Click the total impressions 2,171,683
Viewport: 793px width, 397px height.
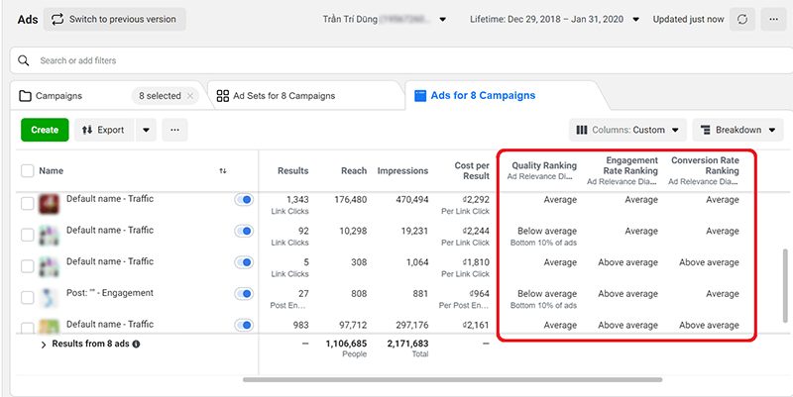point(407,344)
